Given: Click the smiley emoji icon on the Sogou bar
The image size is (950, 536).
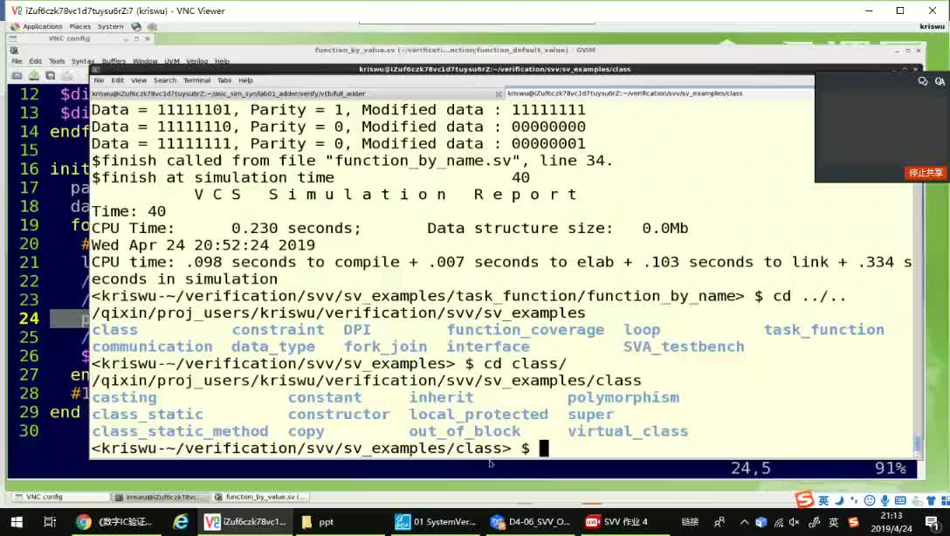Looking at the screenshot, I should (870, 500).
